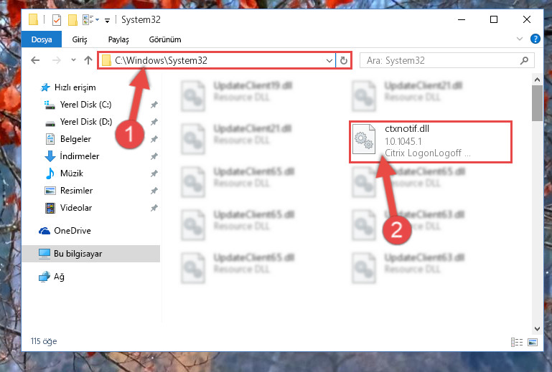Click the Properties quick access icon
Viewport: 552px width, 372px height.
click(57, 20)
